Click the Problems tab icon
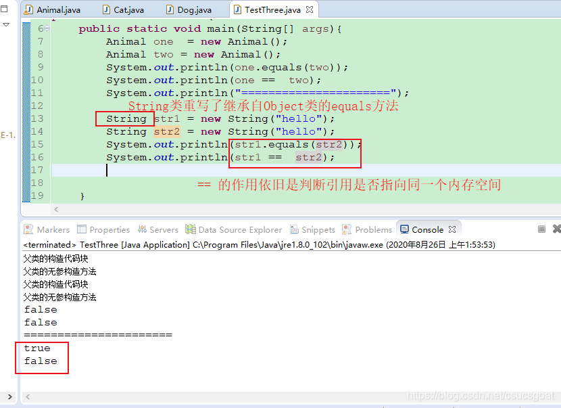Image resolution: width=561 pixels, height=408 pixels. click(x=347, y=229)
